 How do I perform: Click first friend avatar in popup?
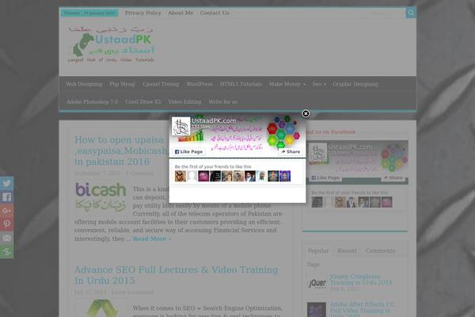point(180,176)
